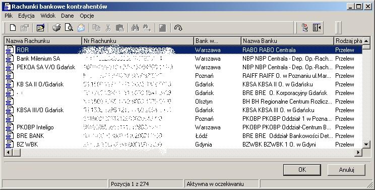Click the Cut scissors icon
Screen dimensions: 375x190
tap(108, 28)
